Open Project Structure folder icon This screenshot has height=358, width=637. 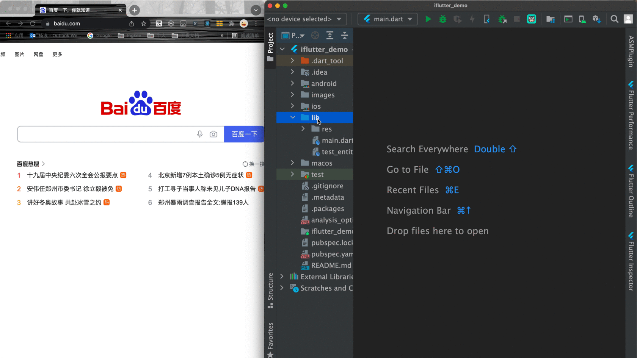(551, 19)
